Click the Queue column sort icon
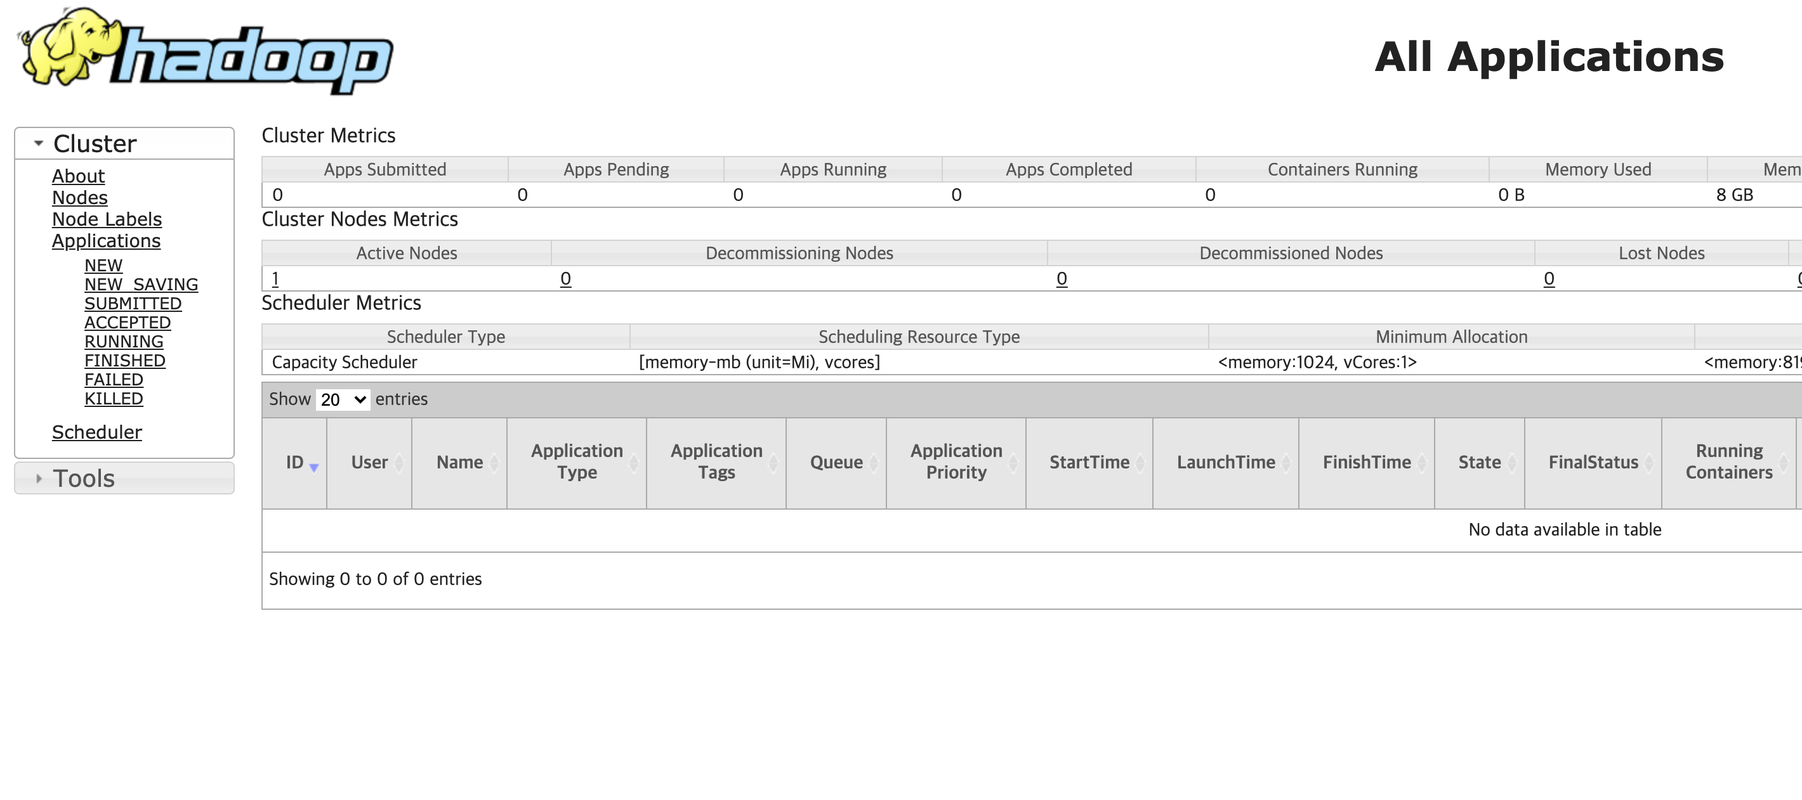Viewport: 1802px width, 800px height. [873, 463]
